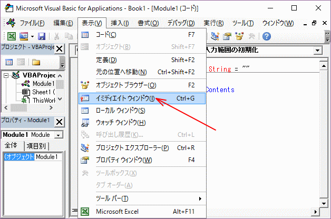Open ツール(T) menu

click(x=243, y=23)
